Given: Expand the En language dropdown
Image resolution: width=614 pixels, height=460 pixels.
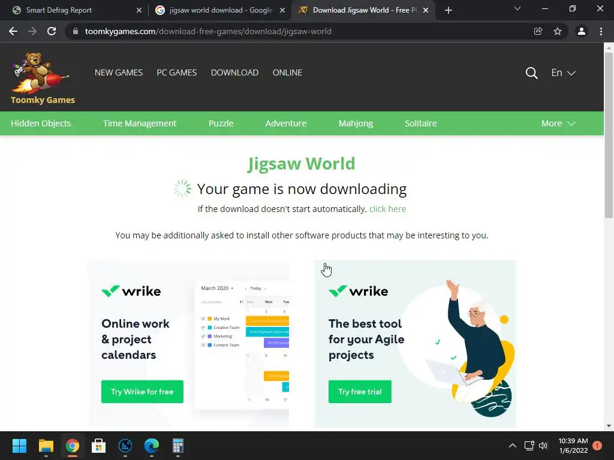Looking at the screenshot, I should tap(563, 72).
